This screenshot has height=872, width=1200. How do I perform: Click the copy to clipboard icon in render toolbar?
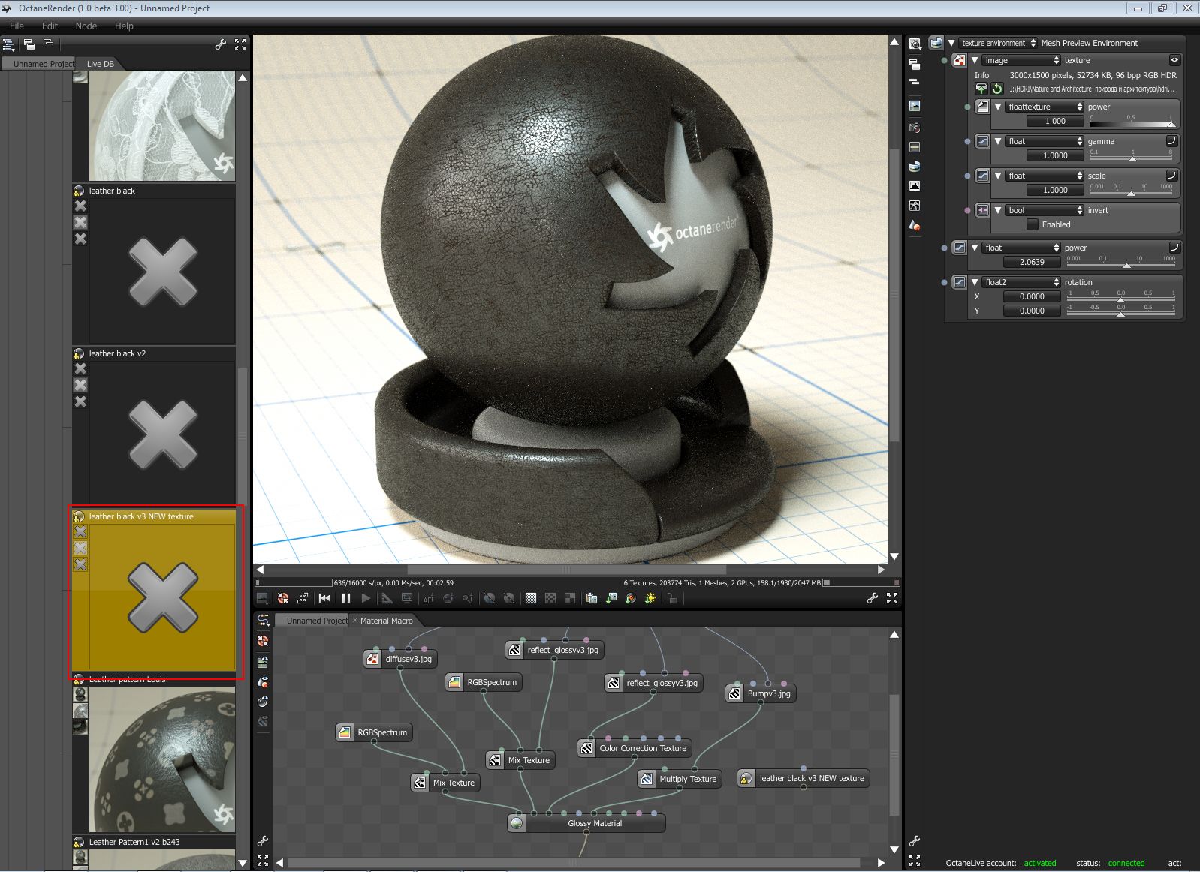pyautogui.click(x=592, y=598)
